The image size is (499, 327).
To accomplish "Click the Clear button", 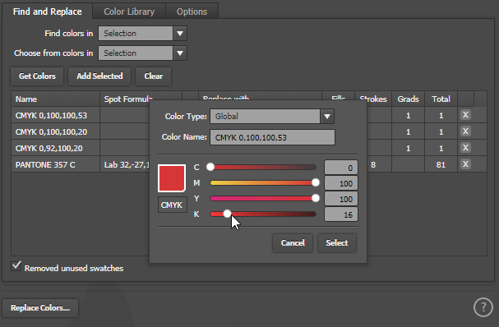I will (x=154, y=76).
